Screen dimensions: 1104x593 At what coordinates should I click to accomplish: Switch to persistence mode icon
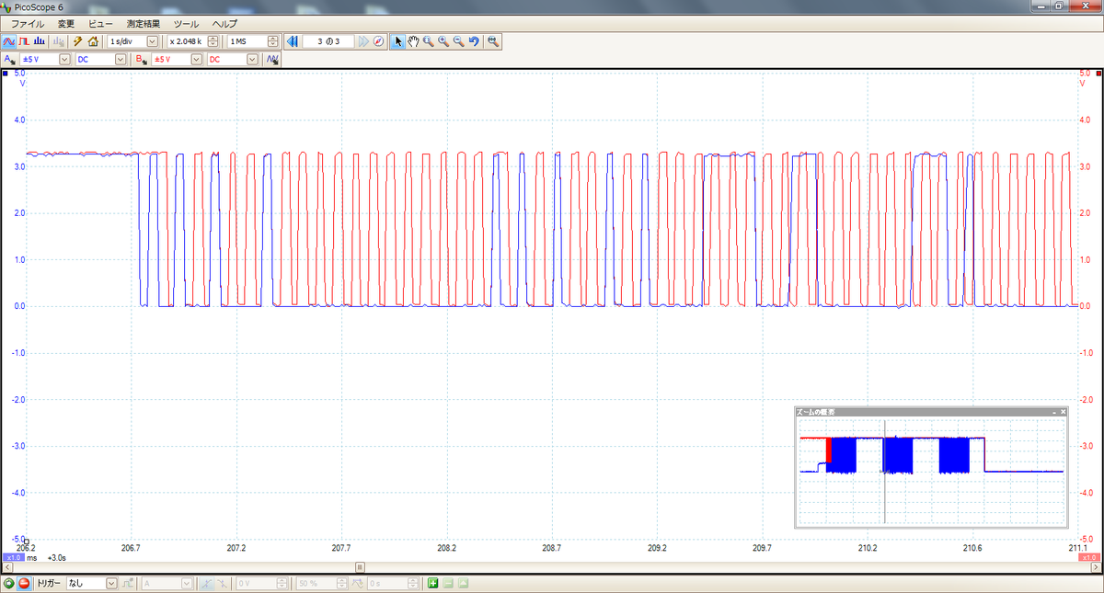click(x=25, y=41)
